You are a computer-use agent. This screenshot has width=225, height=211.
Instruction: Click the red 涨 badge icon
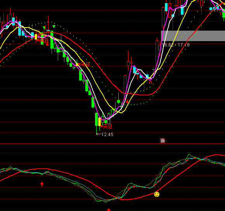click(x=163, y=141)
